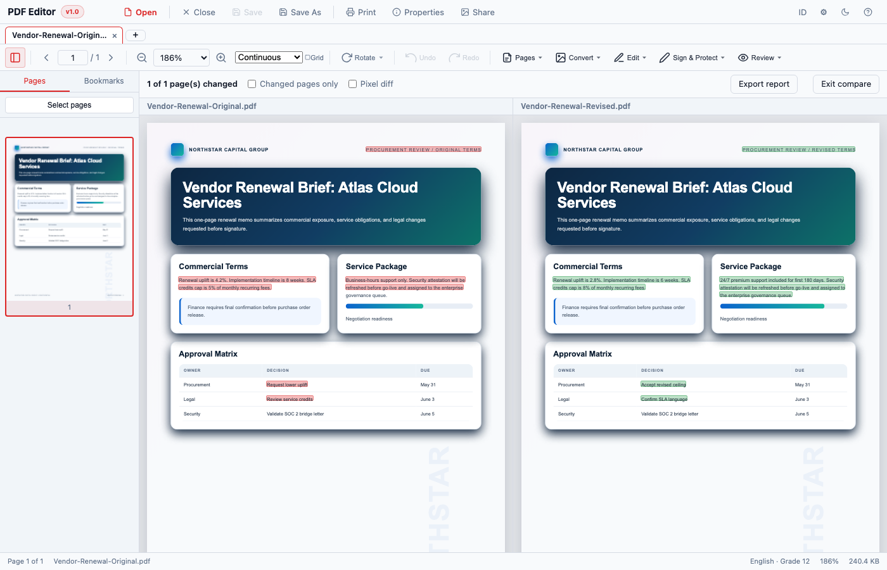The width and height of the screenshot is (887, 570).
Task: Select the page 1 thumbnail
Action: tap(70, 227)
